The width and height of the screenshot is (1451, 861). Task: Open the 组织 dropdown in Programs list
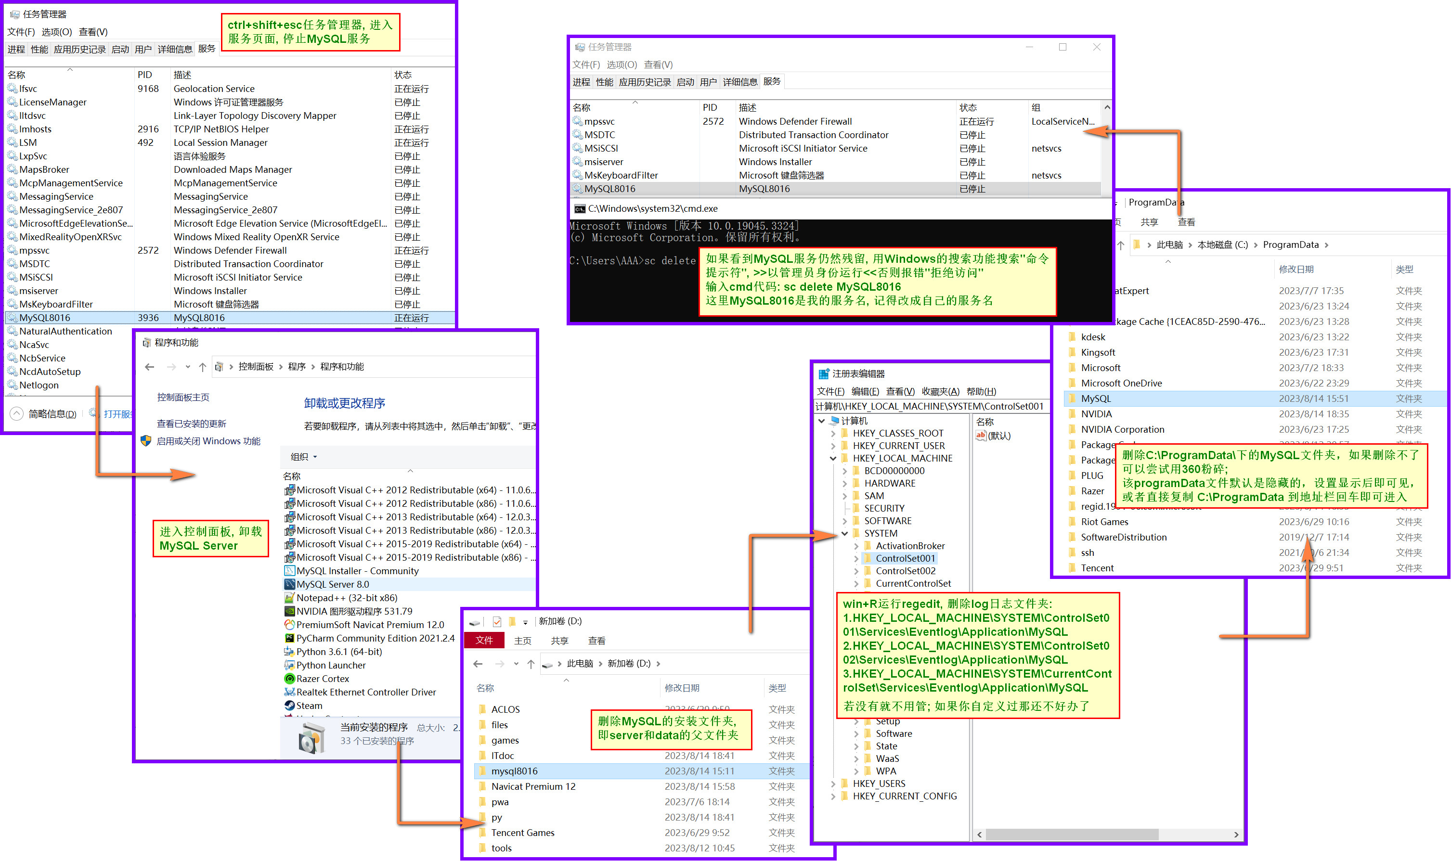[304, 457]
